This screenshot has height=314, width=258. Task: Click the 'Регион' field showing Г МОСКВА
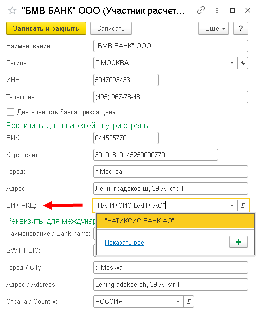click(x=160, y=63)
